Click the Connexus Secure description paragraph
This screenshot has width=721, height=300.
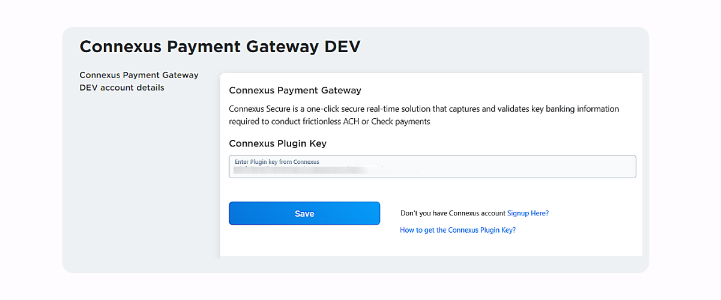pyautogui.click(x=424, y=115)
